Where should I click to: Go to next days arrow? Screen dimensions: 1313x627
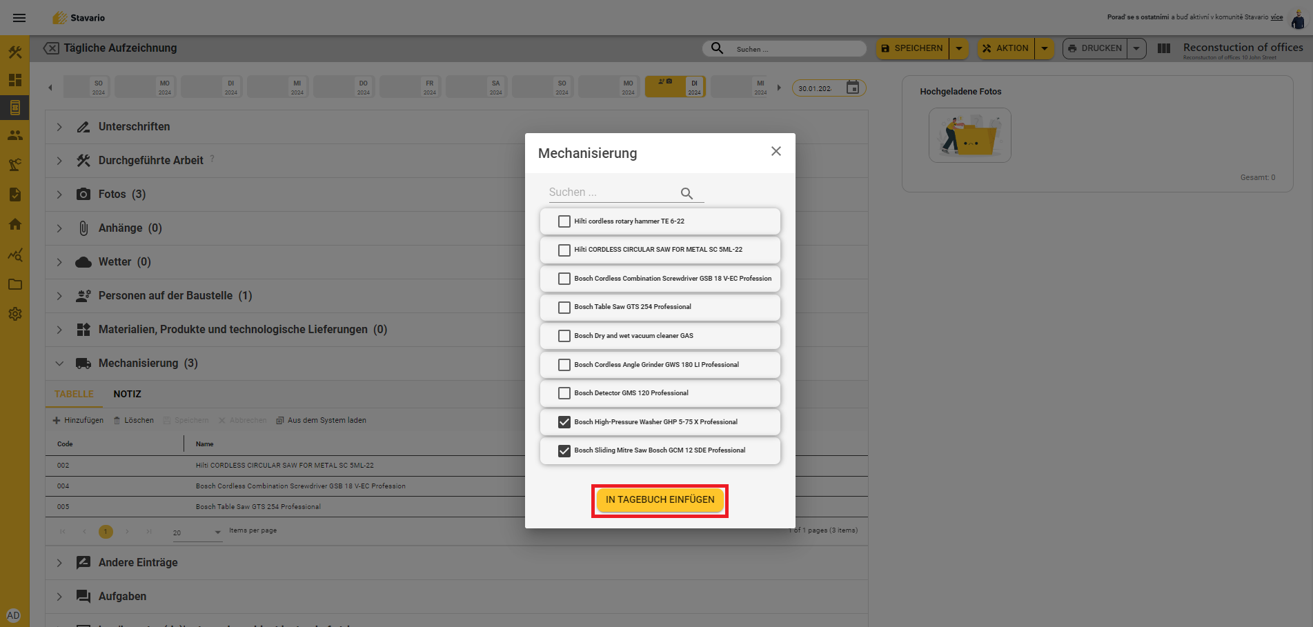pos(779,88)
